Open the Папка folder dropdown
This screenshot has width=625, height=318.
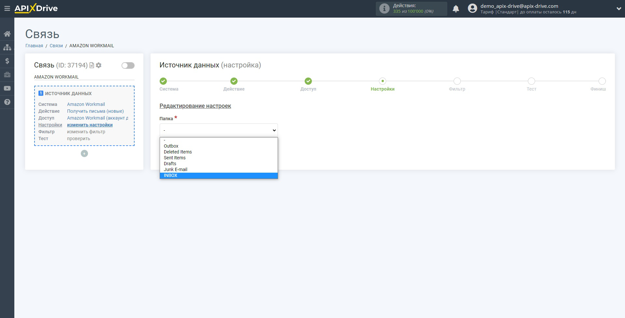tap(219, 130)
